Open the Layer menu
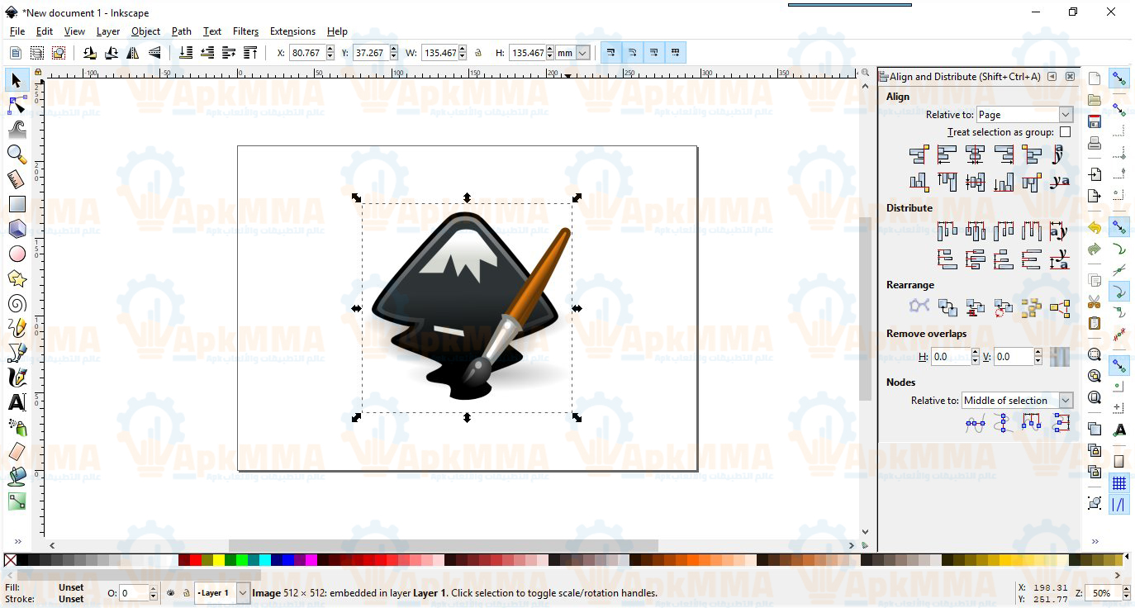 tap(108, 31)
